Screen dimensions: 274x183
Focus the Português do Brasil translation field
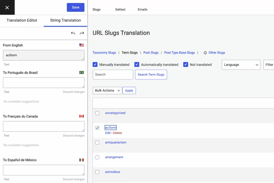click(x=44, y=83)
